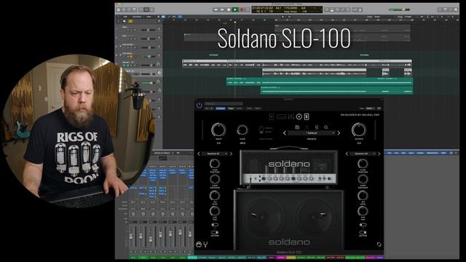Screen dimensions: 466x262
Task: Adjust the Logic master volume slider
Action: pyautogui.click(x=400, y=9)
